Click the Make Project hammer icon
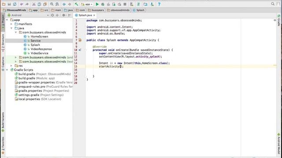This screenshot has width=282, height=158. [76, 4]
